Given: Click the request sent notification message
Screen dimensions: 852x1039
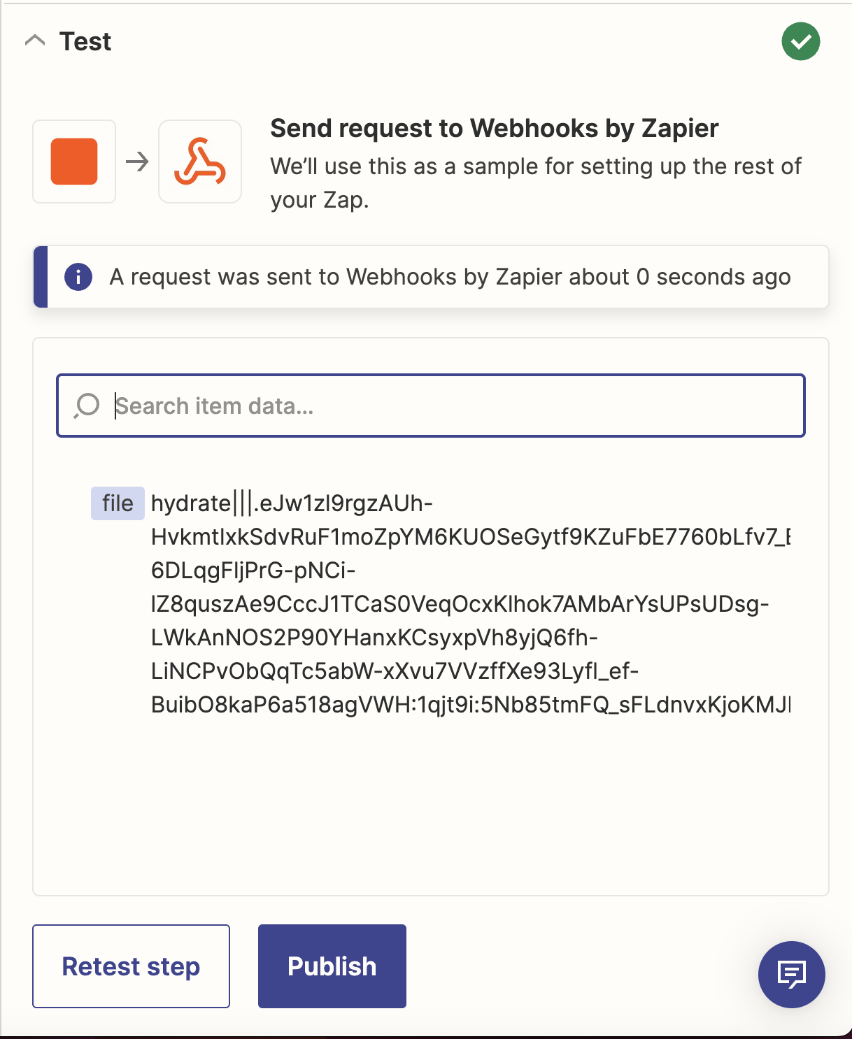Looking at the screenshot, I should (x=450, y=277).
